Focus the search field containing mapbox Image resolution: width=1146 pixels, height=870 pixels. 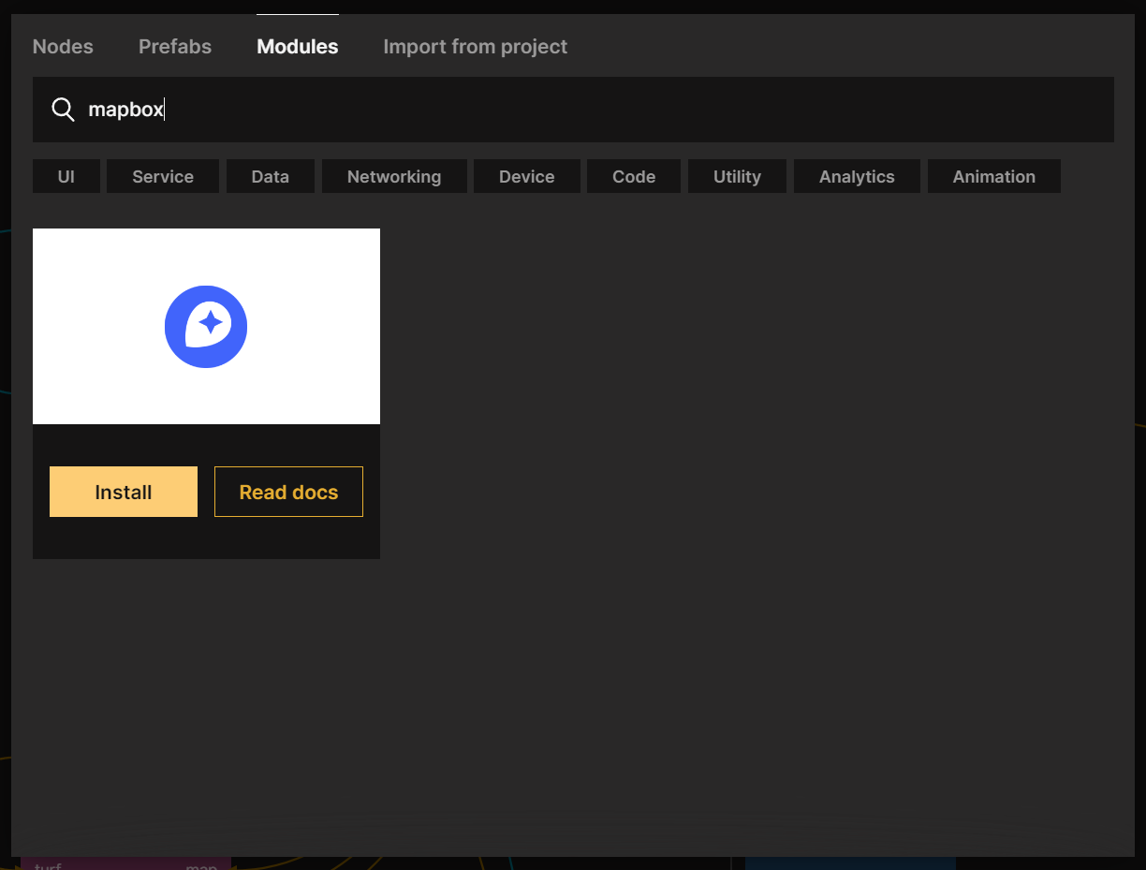click(x=599, y=110)
